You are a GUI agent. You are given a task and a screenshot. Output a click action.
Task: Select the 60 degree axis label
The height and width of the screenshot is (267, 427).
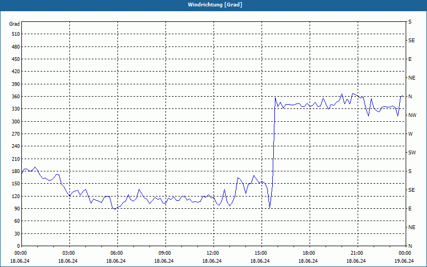coord(17,221)
